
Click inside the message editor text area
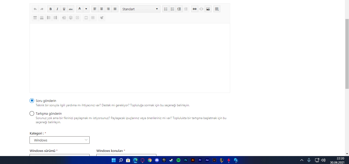coord(130,58)
